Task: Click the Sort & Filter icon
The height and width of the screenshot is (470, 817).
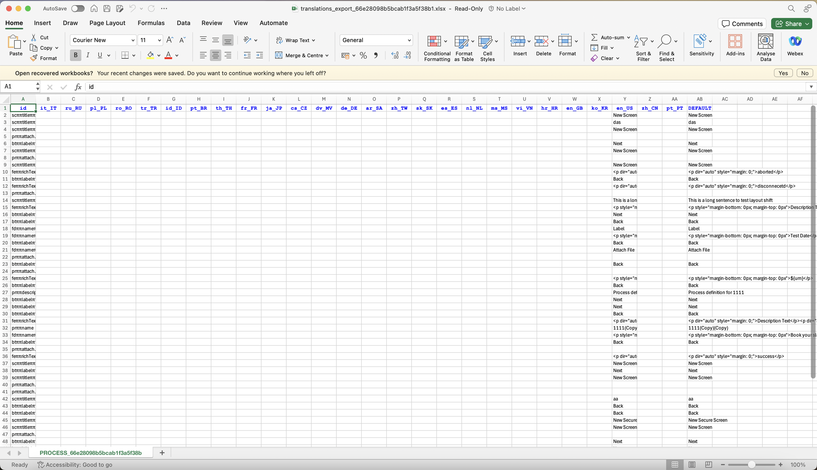Action: click(x=641, y=41)
